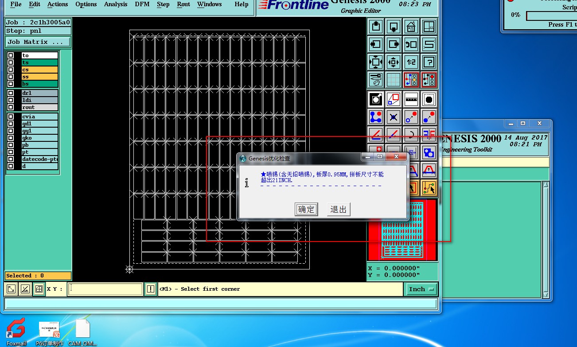Image resolution: width=577 pixels, height=347 pixels.
Task: Select the 'gko' layer name
Action: pos(40,138)
